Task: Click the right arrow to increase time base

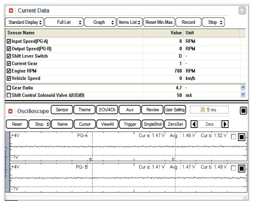Action: click(x=225, y=124)
